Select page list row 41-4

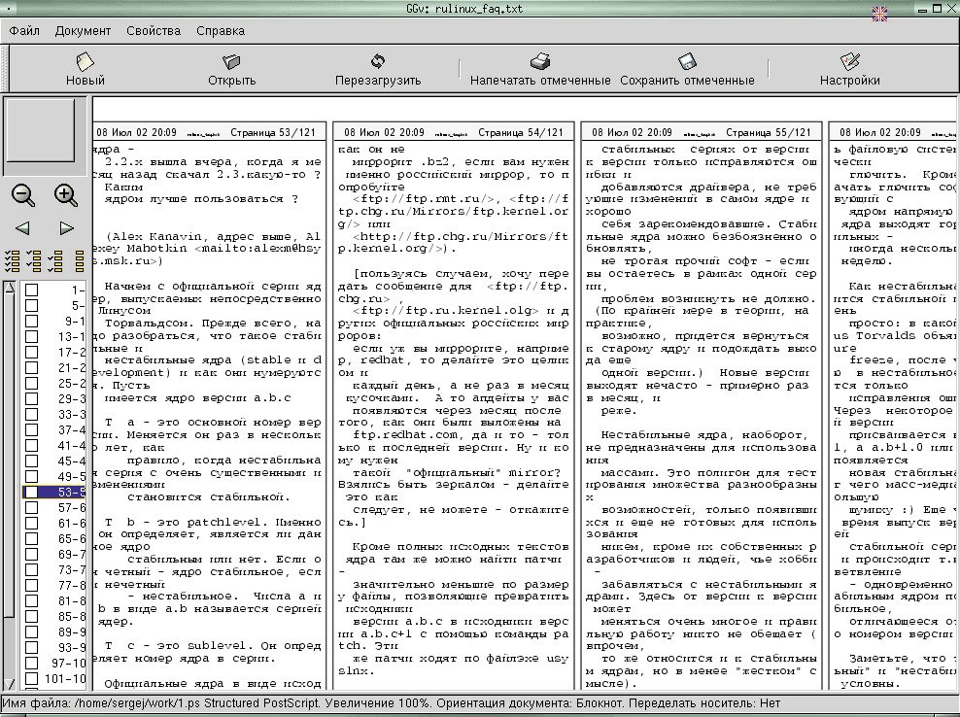(x=53, y=446)
